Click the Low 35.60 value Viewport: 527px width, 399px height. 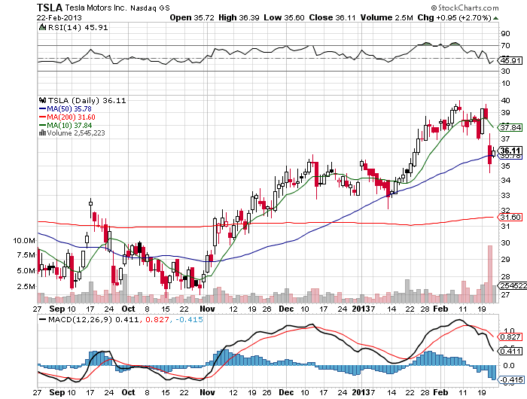coord(284,17)
